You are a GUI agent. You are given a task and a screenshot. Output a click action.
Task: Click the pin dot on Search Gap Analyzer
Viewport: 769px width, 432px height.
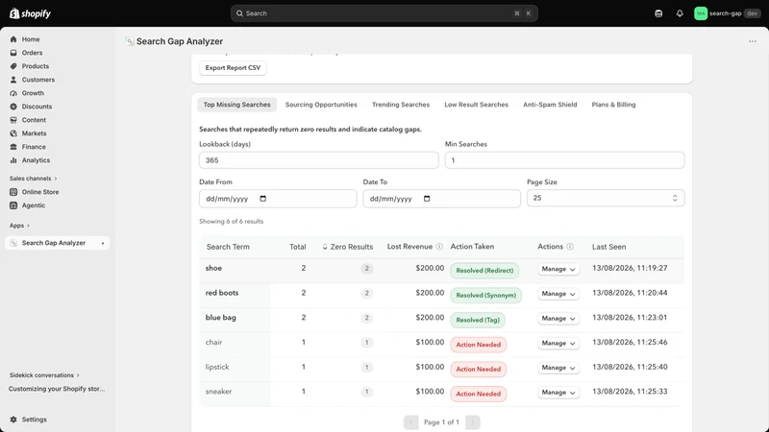(x=103, y=243)
